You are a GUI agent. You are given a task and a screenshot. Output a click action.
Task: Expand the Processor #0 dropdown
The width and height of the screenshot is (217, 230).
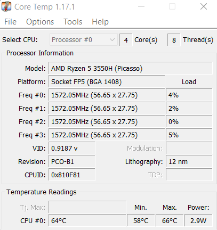coord(84,40)
